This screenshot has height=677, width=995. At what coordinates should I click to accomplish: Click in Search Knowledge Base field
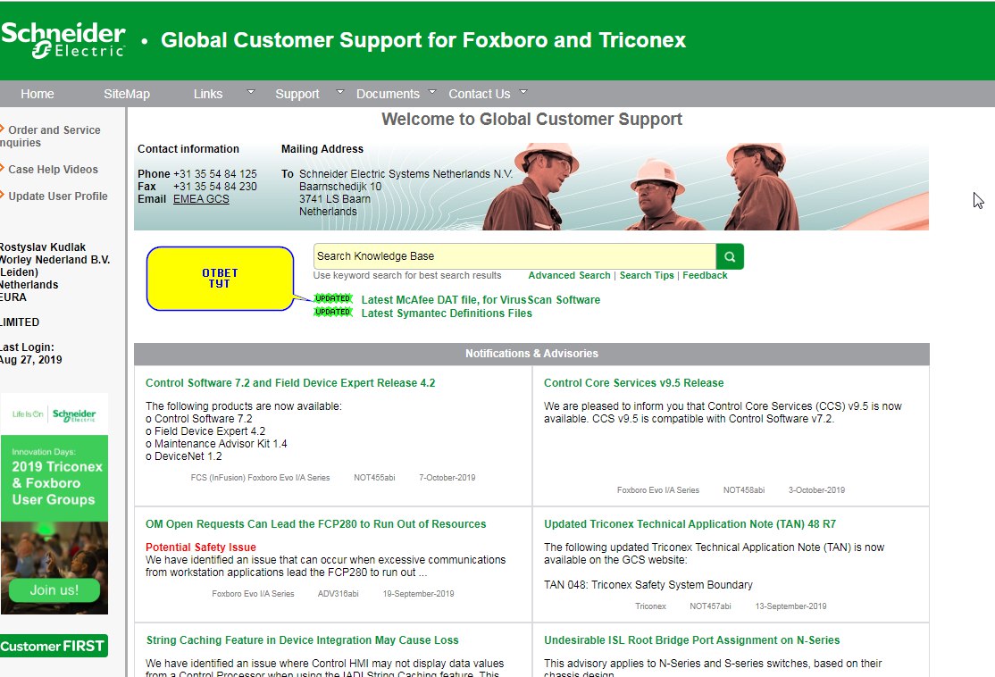point(514,256)
